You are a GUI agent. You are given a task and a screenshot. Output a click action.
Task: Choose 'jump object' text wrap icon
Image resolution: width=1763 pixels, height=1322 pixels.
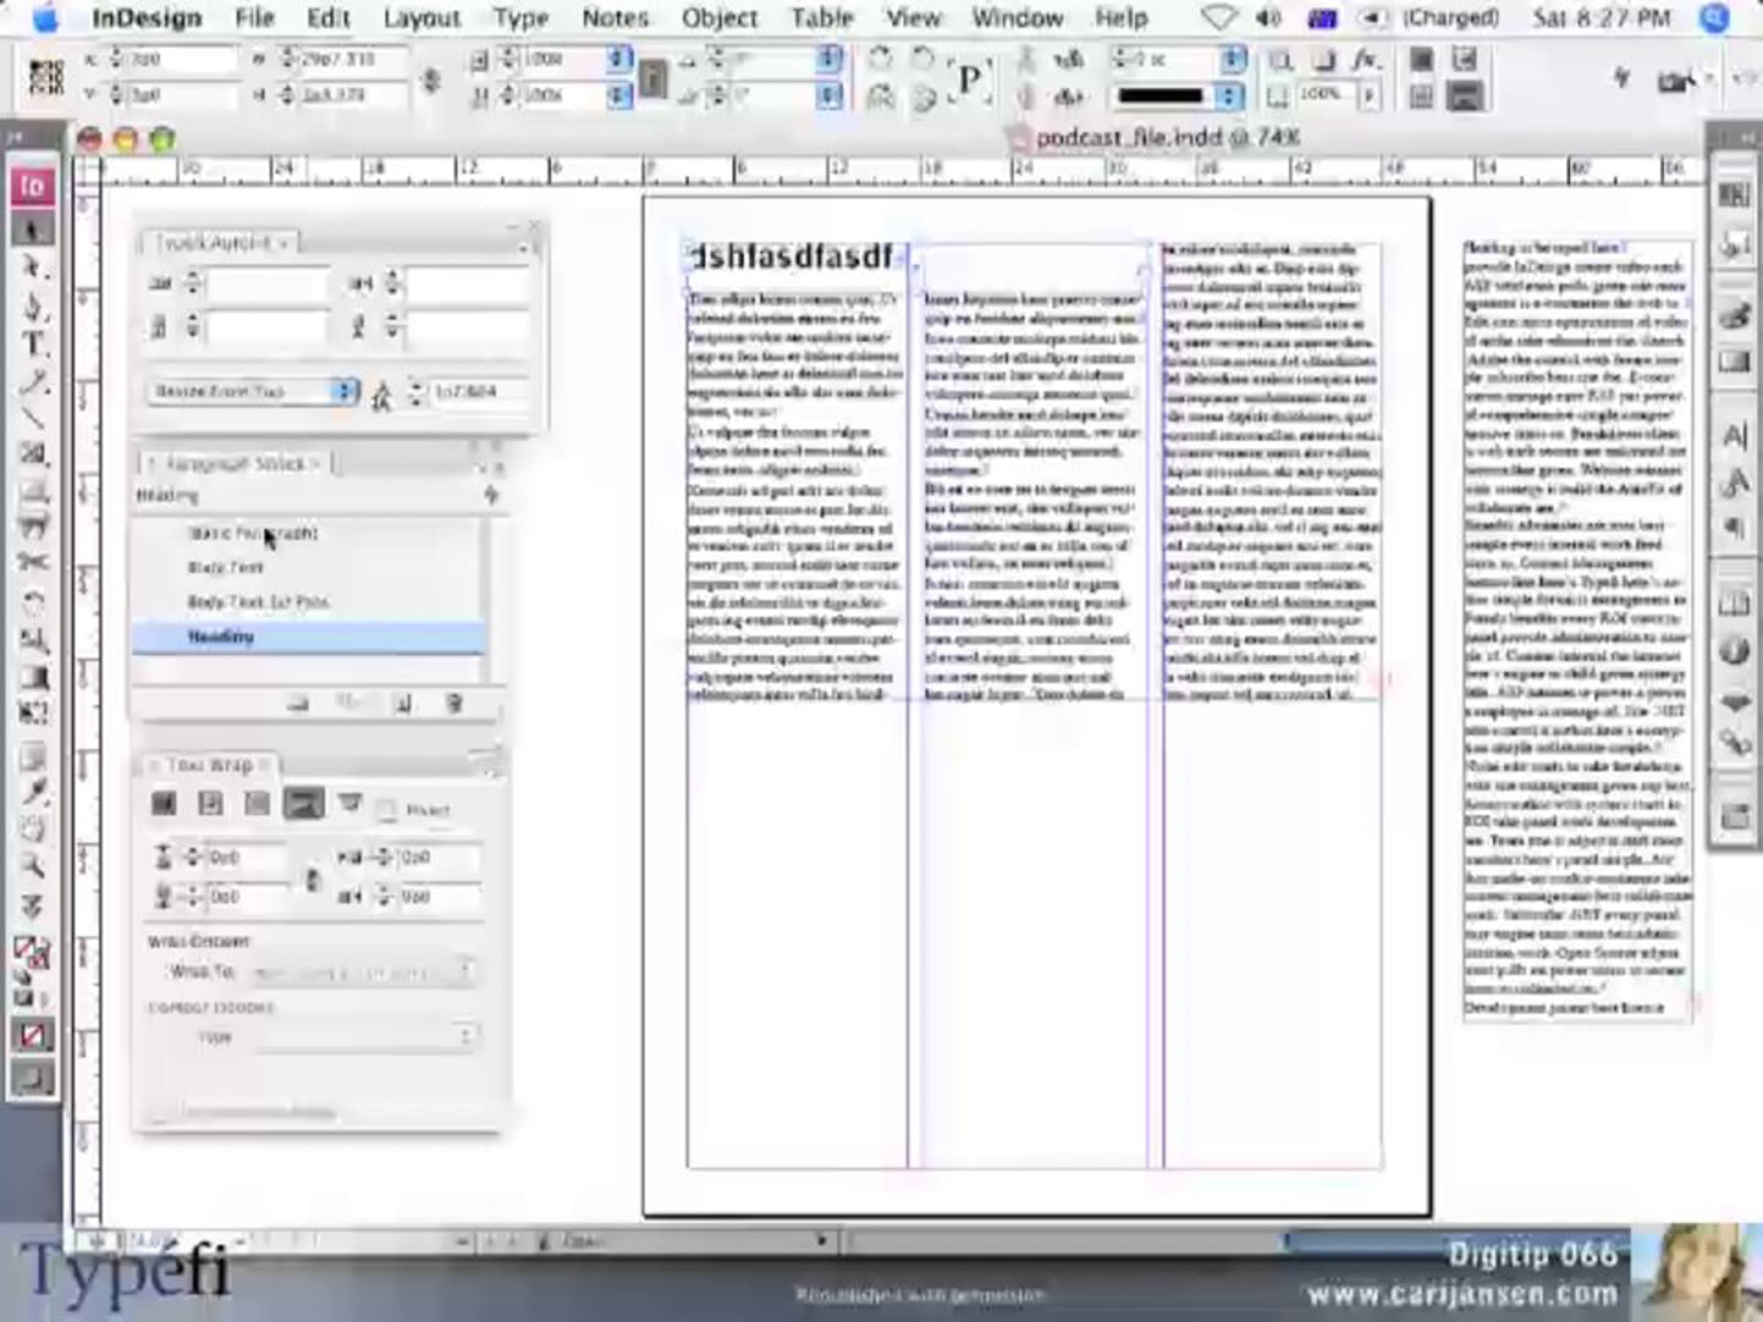tap(303, 804)
